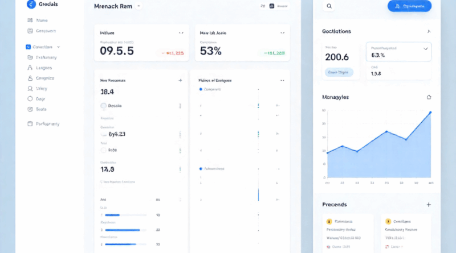
Task: Open the three-dot menu on Intilues card
Action: click(181, 34)
